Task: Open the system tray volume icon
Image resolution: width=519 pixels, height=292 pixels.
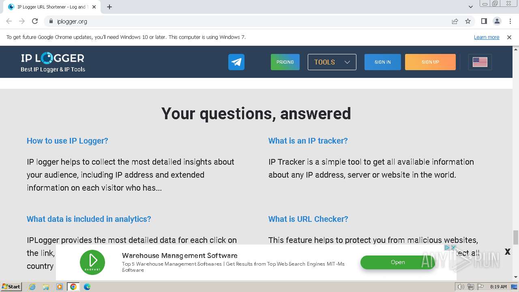Action: [461, 287]
